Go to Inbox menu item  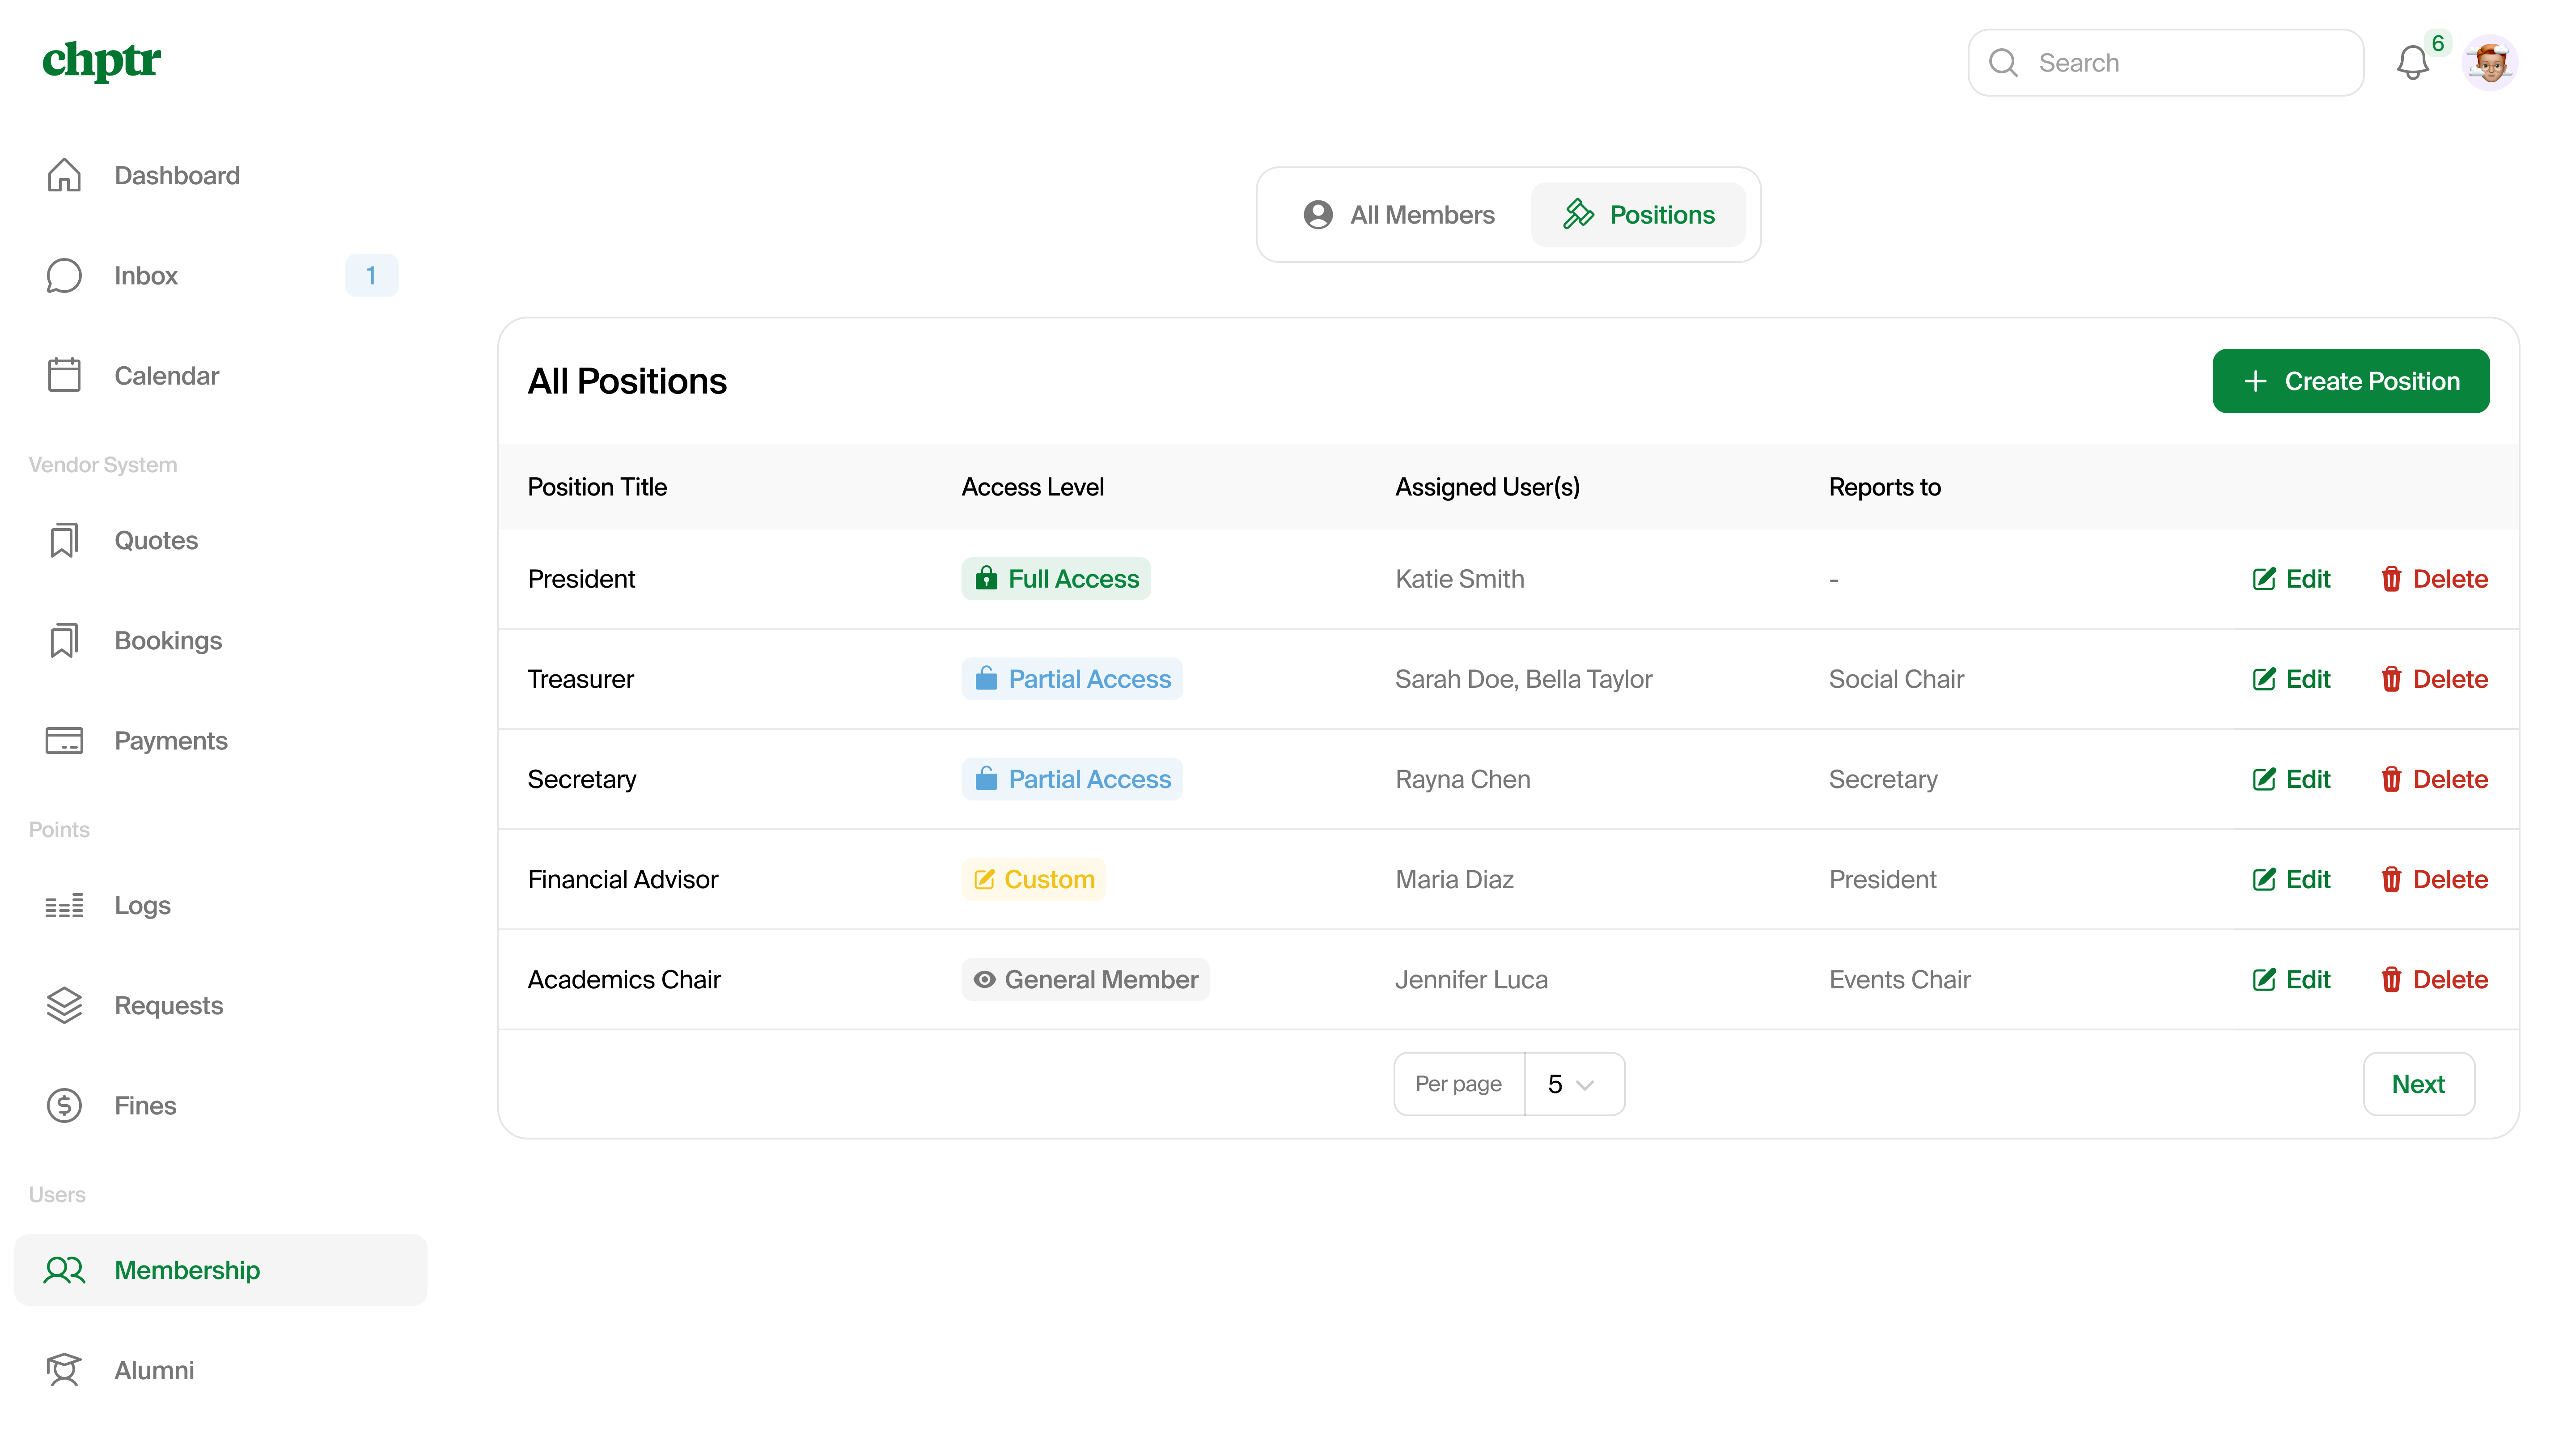(x=220, y=275)
